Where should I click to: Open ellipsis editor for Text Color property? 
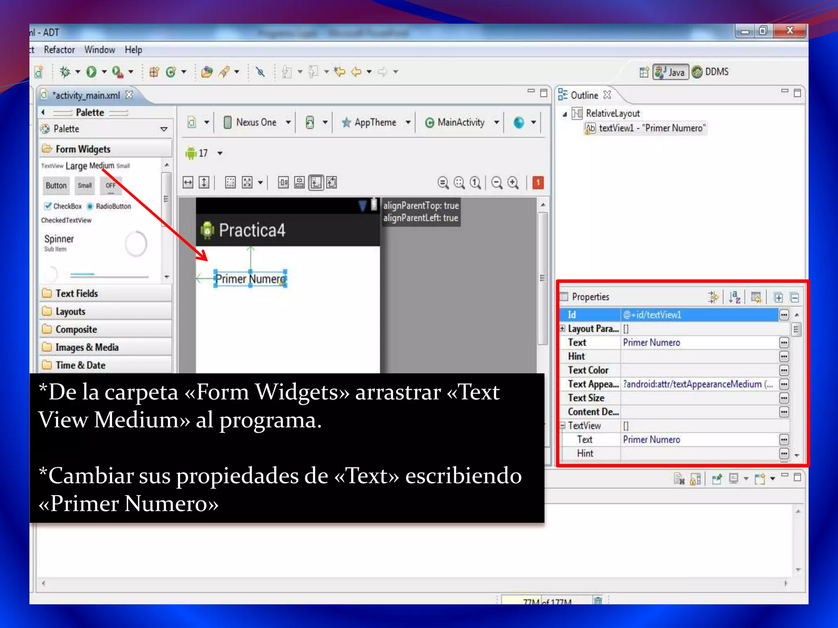(784, 370)
